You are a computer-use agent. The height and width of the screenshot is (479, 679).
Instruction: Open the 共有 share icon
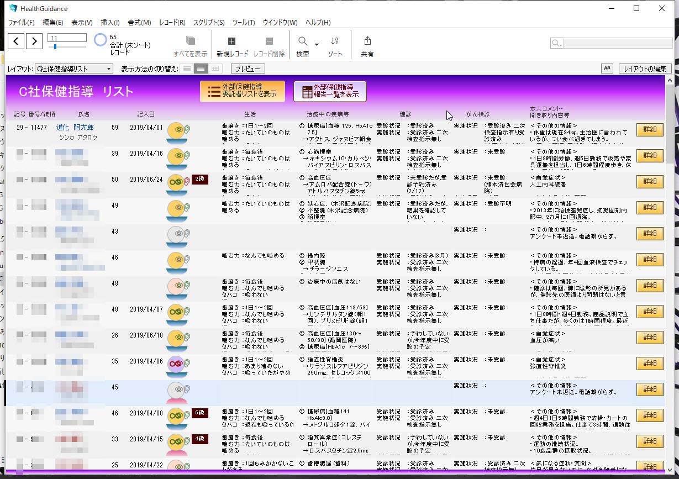367,41
